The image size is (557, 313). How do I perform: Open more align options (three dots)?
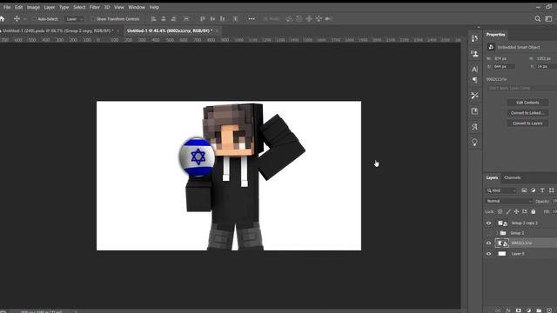(x=252, y=19)
